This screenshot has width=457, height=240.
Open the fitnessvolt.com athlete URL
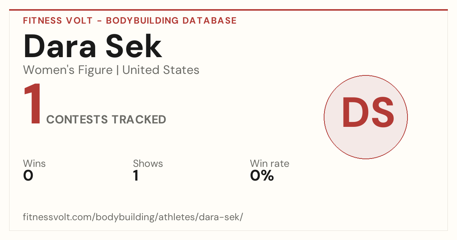coord(133,217)
